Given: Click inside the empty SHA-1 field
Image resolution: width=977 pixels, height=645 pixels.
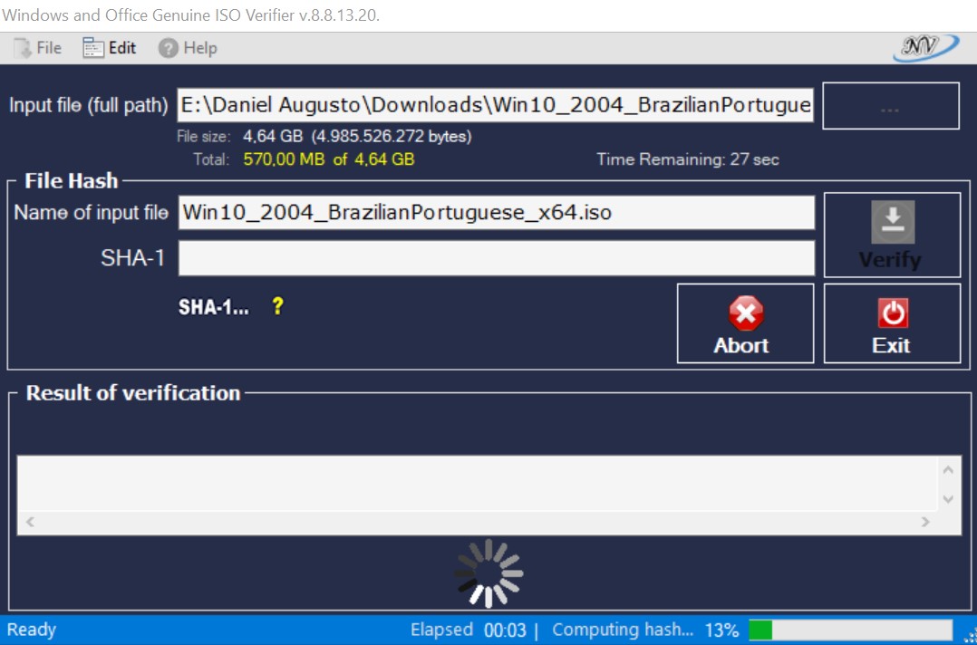Looking at the screenshot, I should (497, 258).
